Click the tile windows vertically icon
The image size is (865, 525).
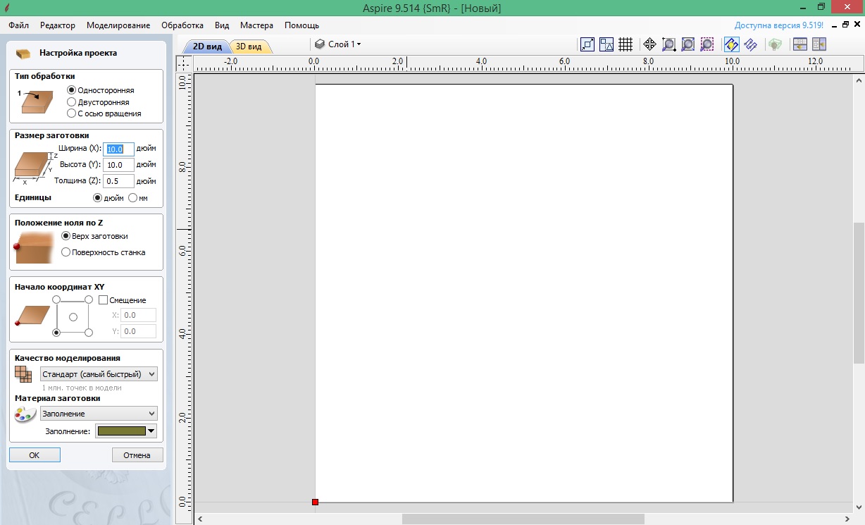[819, 44]
